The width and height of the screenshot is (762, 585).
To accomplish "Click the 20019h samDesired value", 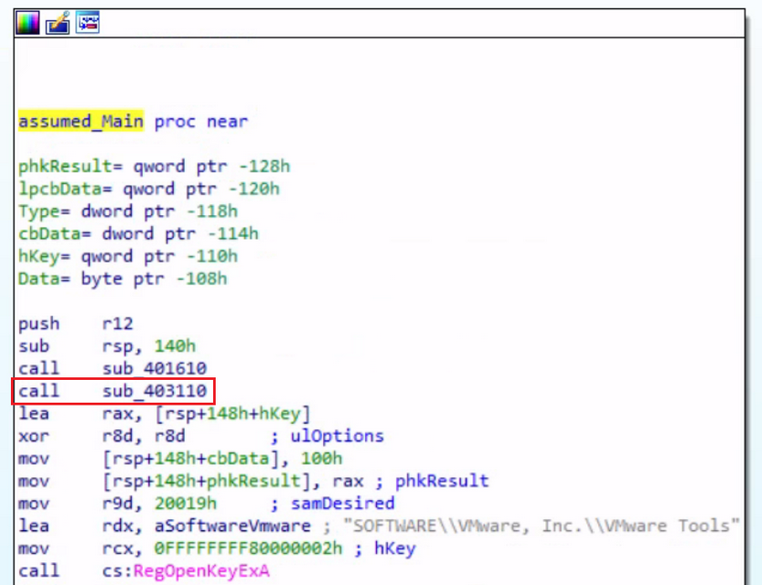I will coord(186,503).
